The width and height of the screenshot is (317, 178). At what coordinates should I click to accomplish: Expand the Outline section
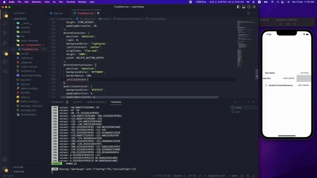(18, 167)
